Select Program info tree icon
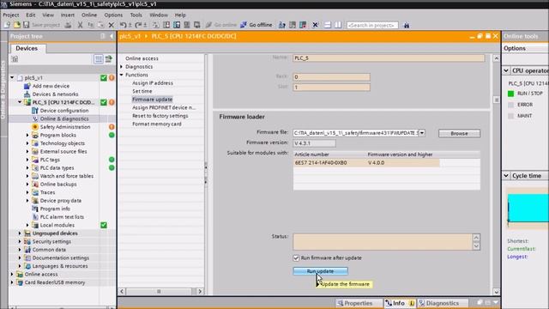Viewport: 549px width, 309px height. 34,209
